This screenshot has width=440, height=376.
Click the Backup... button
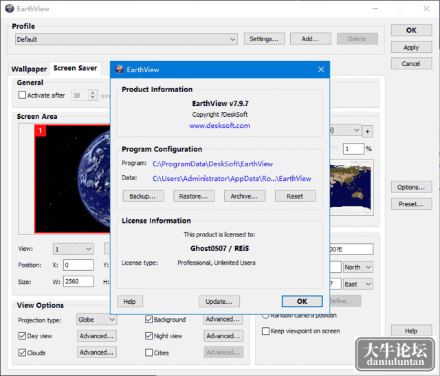pyautogui.click(x=143, y=196)
